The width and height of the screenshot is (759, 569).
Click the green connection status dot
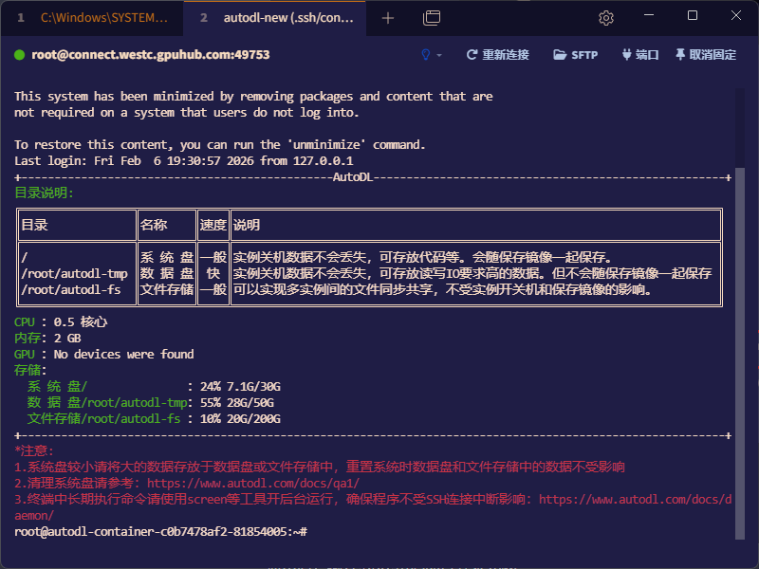[x=17, y=54]
